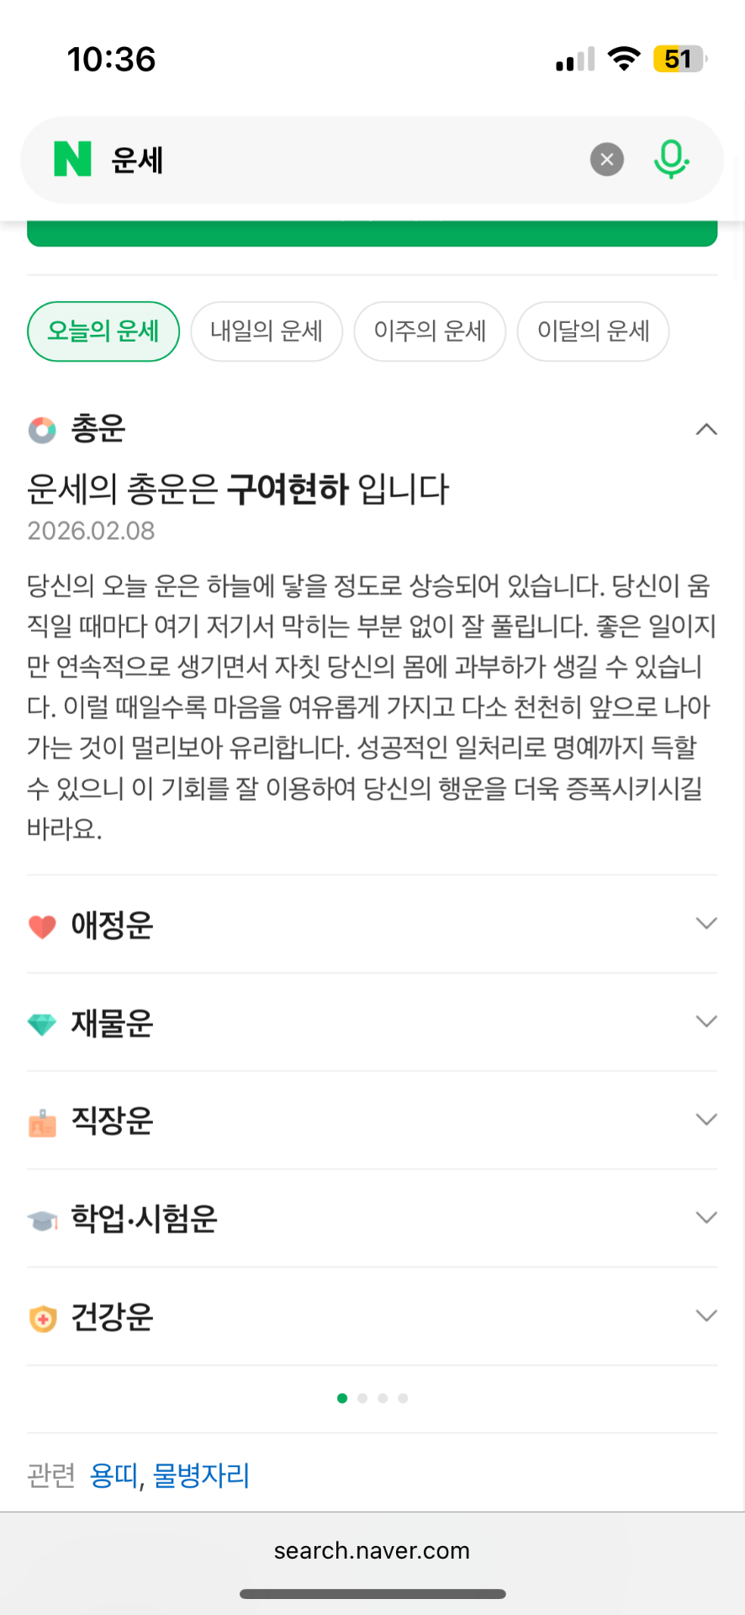Screen dimensions: 745x1615
Task: Expand the 직장운 section chevron
Action: tap(706, 1120)
